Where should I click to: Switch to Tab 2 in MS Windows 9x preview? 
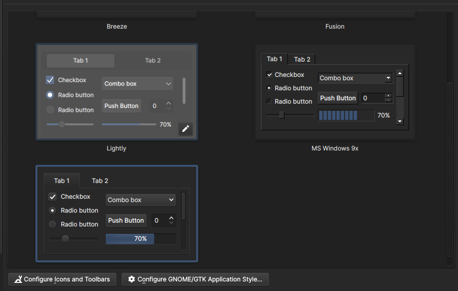click(x=302, y=59)
